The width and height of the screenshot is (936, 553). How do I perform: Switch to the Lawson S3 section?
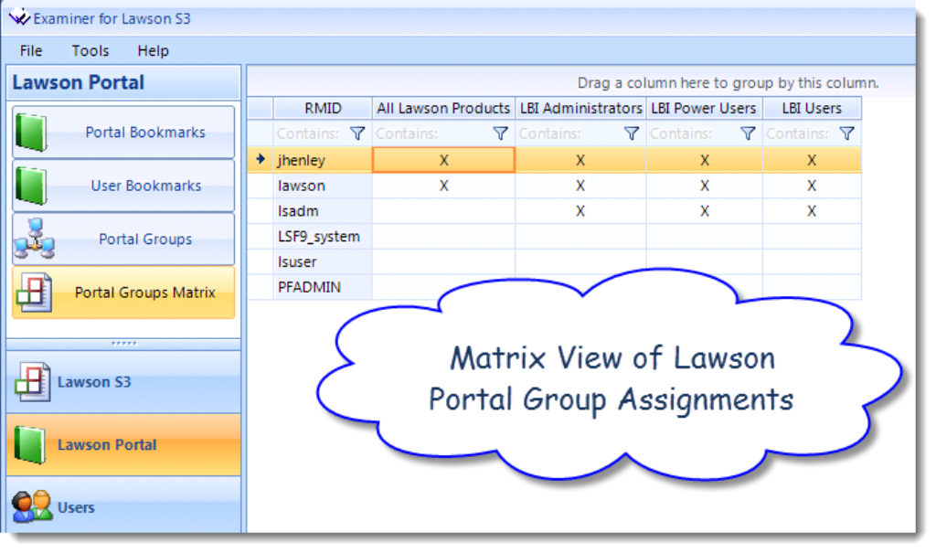[123, 381]
